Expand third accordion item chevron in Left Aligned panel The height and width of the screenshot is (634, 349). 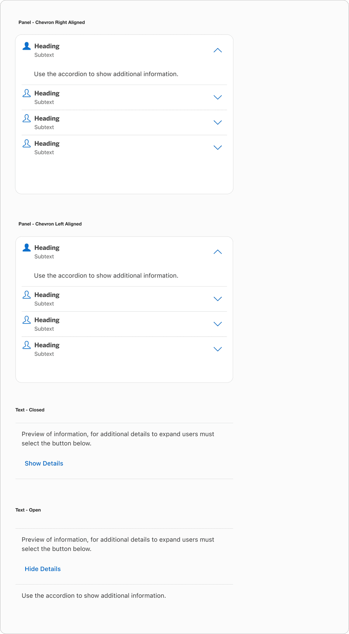tap(218, 324)
